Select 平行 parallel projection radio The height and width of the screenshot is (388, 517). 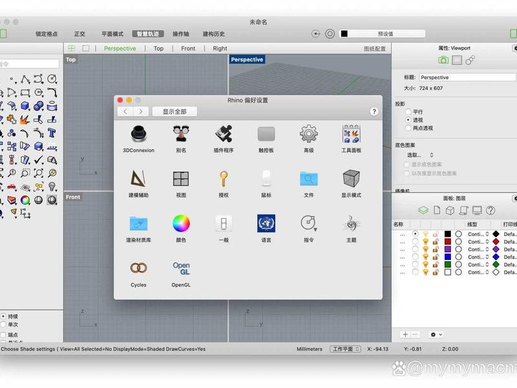[408, 111]
